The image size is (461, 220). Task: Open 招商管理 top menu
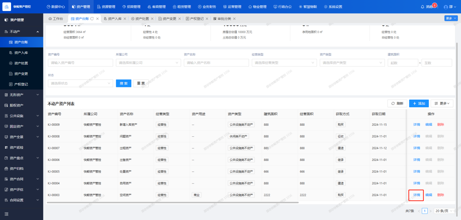(131, 7)
